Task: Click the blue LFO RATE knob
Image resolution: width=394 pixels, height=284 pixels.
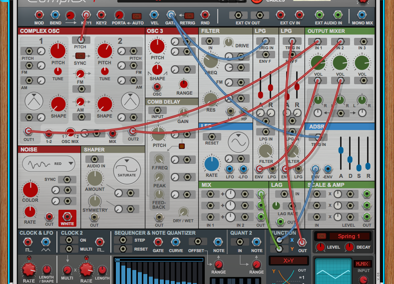Action: coord(212,163)
